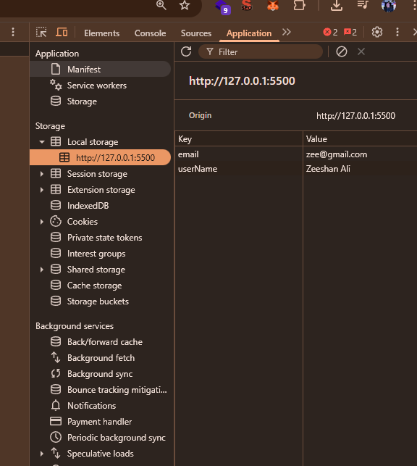Open the Chrome profile avatar
This screenshot has width=417, height=466.
(x=389, y=5)
